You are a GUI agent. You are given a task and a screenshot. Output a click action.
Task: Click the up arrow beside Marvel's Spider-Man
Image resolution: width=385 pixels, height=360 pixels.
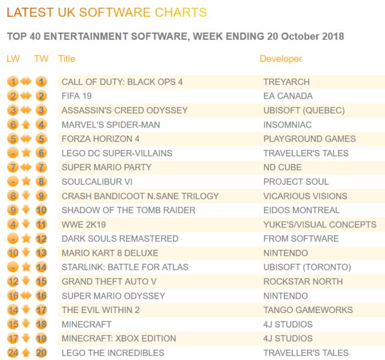26,125
